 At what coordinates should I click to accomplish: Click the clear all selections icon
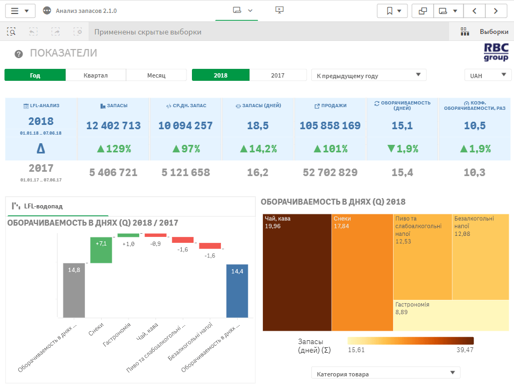point(78,32)
